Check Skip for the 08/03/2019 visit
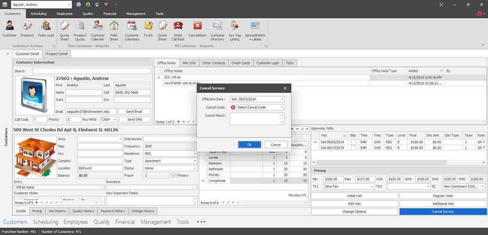Screen dimensions: 488x235 [x=353, y=142]
